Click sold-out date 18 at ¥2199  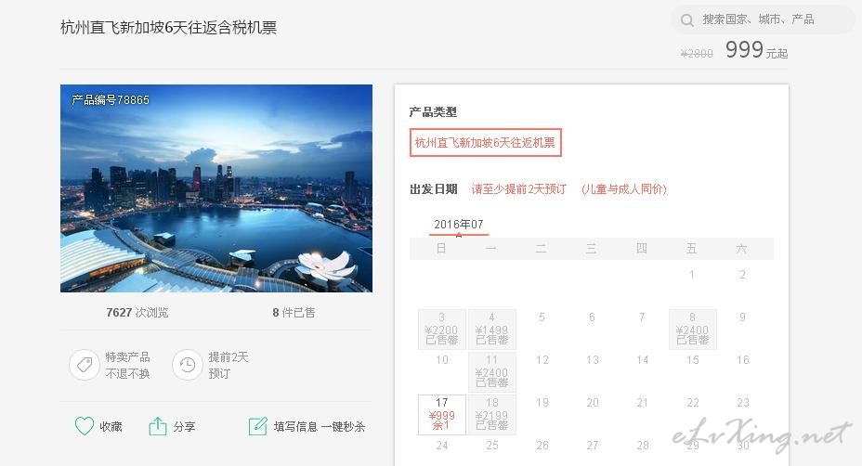click(x=492, y=414)
